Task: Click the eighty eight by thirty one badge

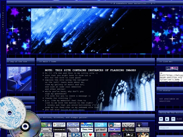Action: tap(73, 124)
